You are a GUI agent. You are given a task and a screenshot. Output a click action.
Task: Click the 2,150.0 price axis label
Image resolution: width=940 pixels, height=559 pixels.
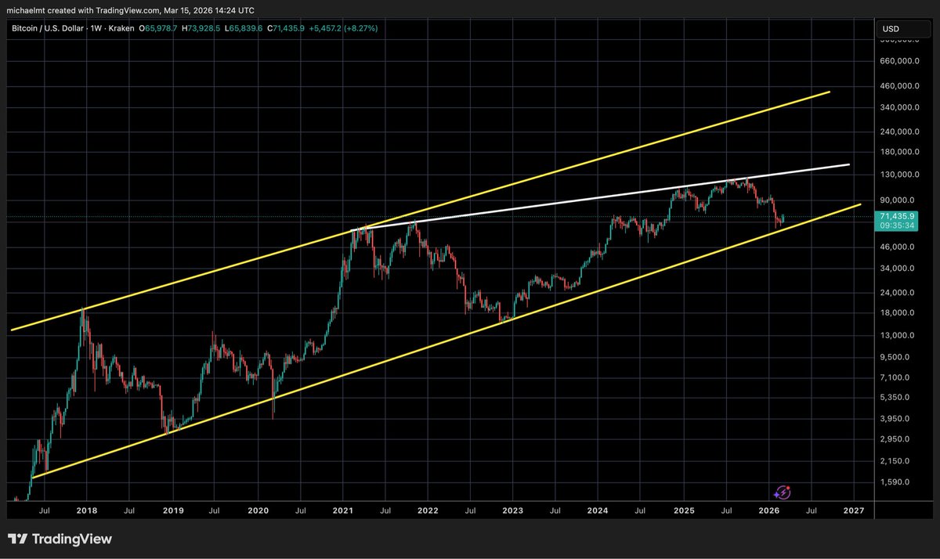coord(896,460)
